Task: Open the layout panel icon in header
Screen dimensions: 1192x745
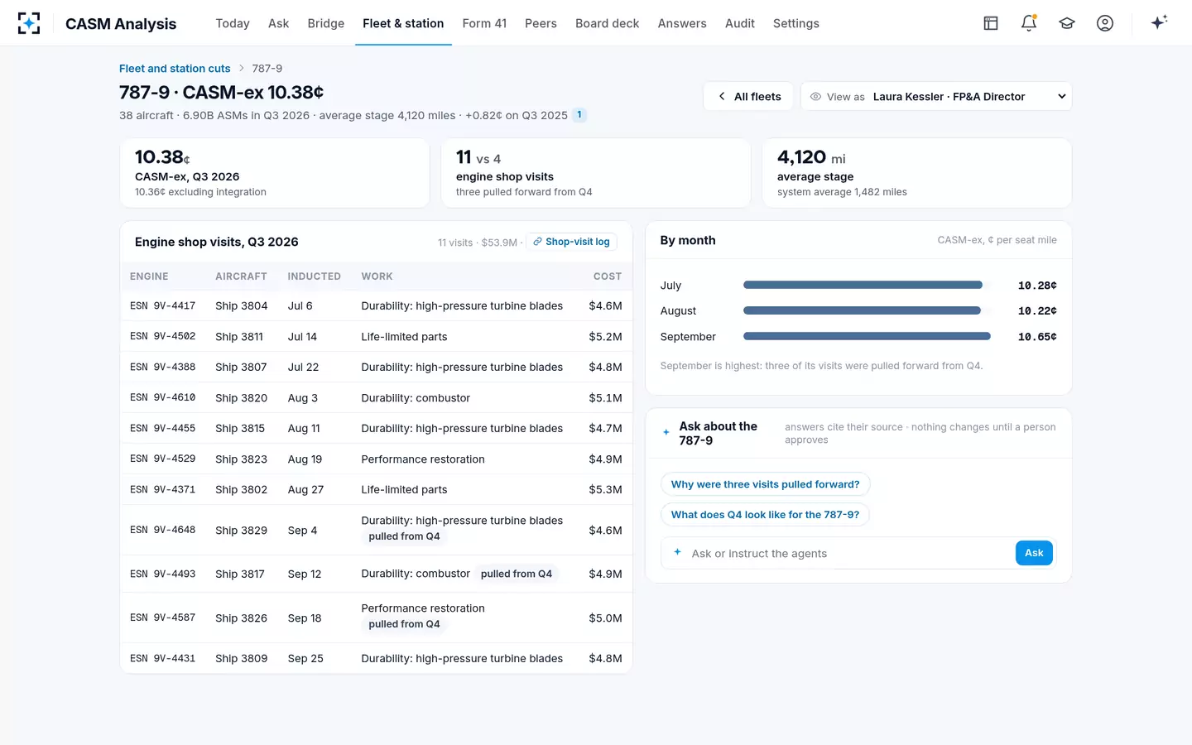Action: pos(991,23)
